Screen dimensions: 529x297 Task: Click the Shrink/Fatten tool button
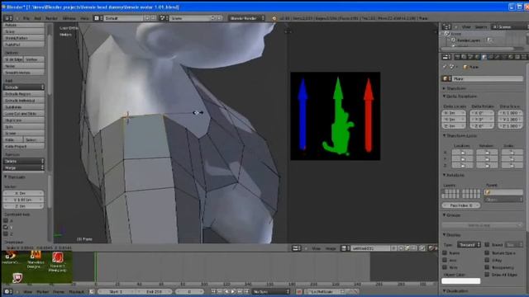coord(24,38)
